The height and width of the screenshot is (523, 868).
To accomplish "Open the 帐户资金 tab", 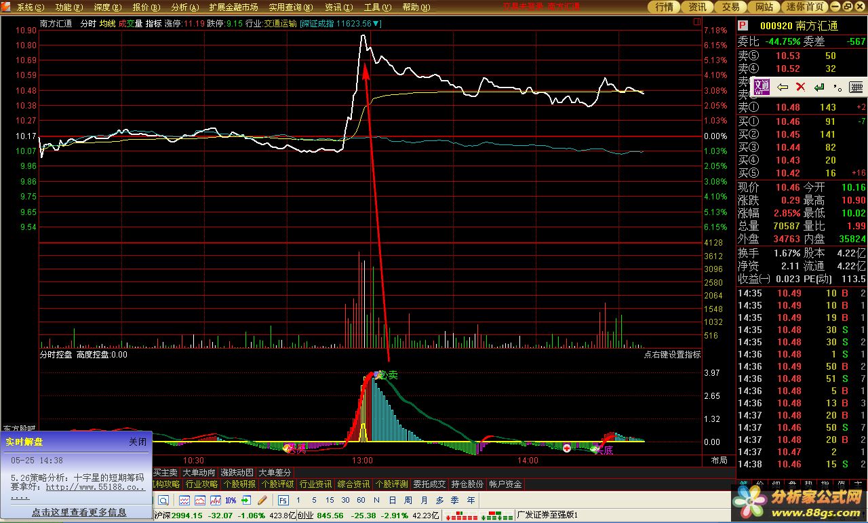I will coord(506,484).
